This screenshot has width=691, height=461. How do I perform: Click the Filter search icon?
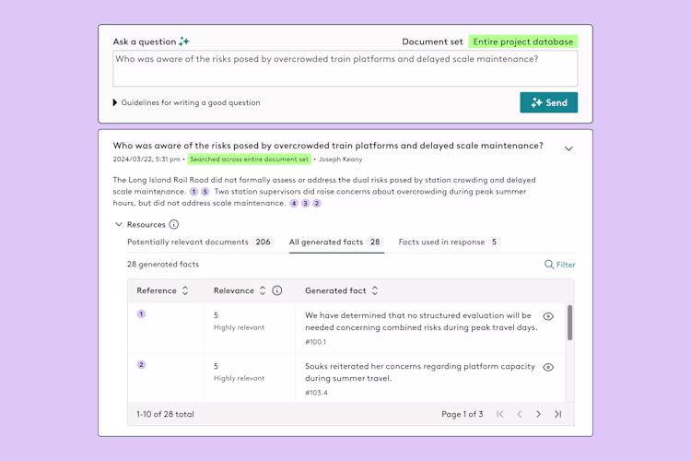pos(549,265)
